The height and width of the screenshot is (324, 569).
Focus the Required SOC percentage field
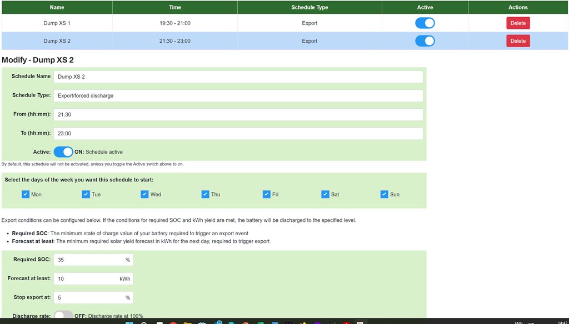[89, 260]
